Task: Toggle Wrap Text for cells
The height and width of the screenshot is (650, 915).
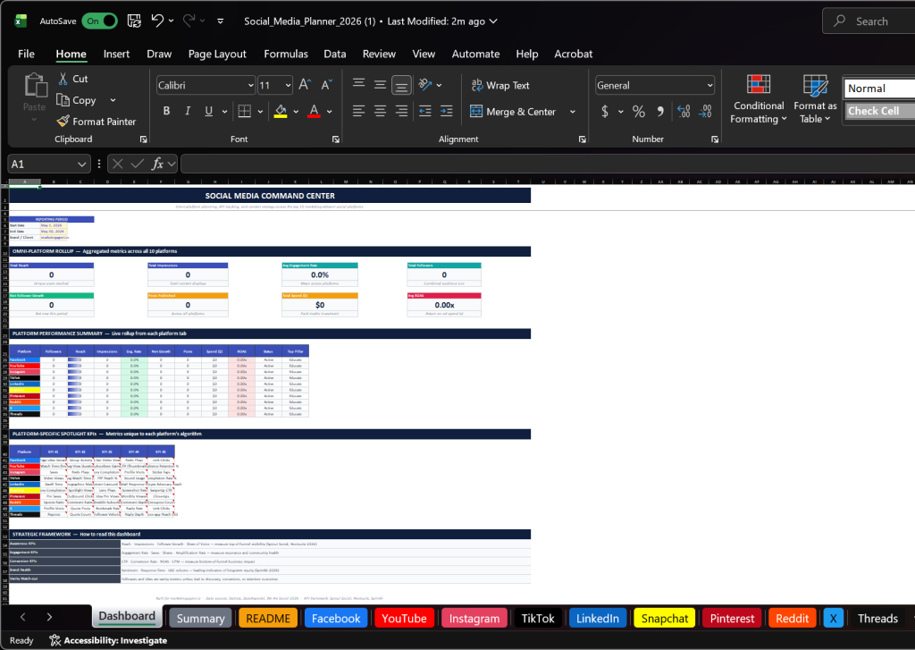Action: tap(500, 86)
